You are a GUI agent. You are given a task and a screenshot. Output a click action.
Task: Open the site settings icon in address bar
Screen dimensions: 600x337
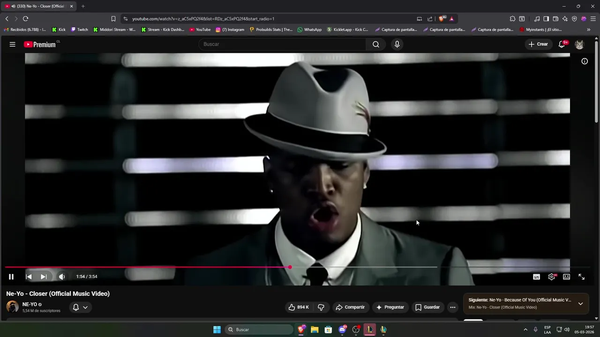125,19
